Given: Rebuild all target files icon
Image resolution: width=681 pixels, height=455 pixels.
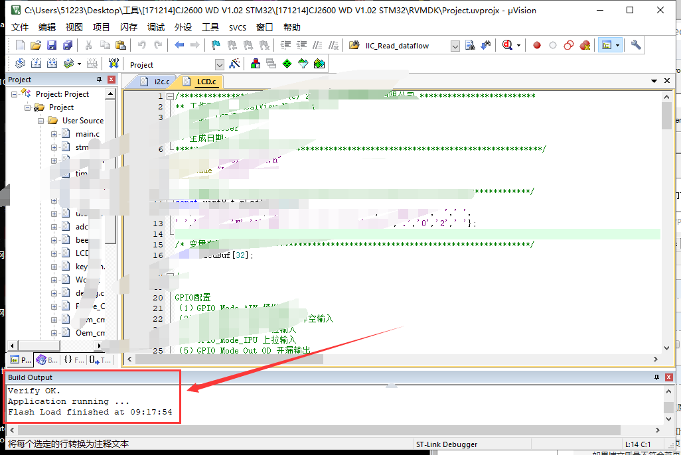Looking at the screenshot, I should [x=52, y=64].
